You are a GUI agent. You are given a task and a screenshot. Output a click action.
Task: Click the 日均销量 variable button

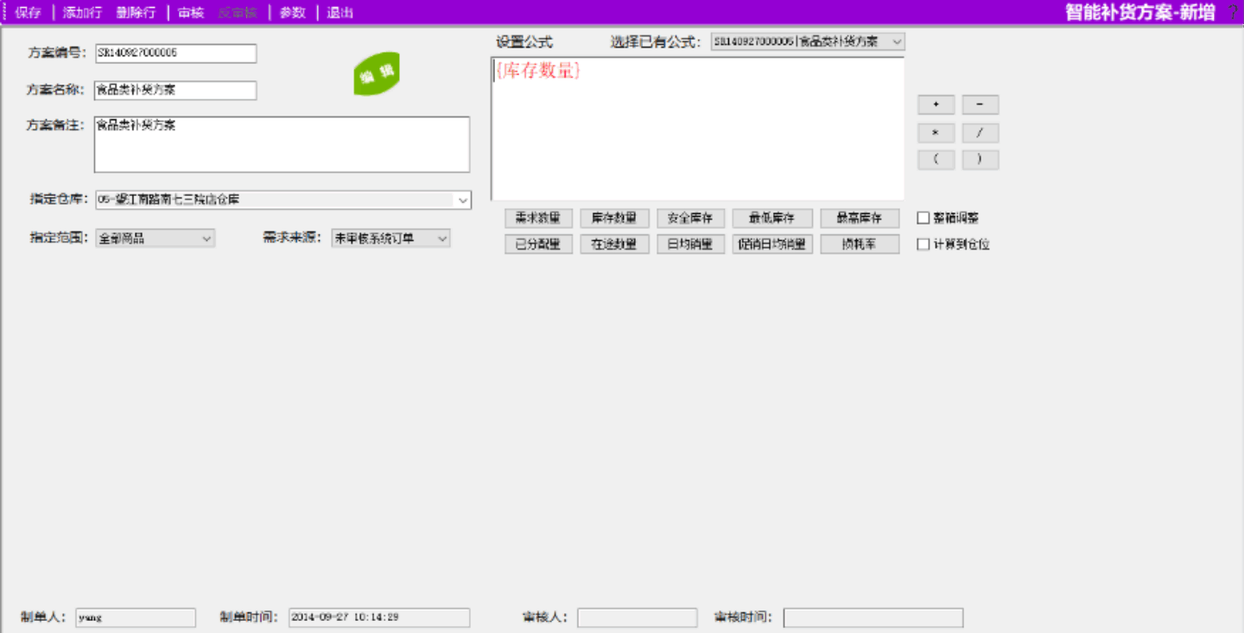tap(690, 244)
